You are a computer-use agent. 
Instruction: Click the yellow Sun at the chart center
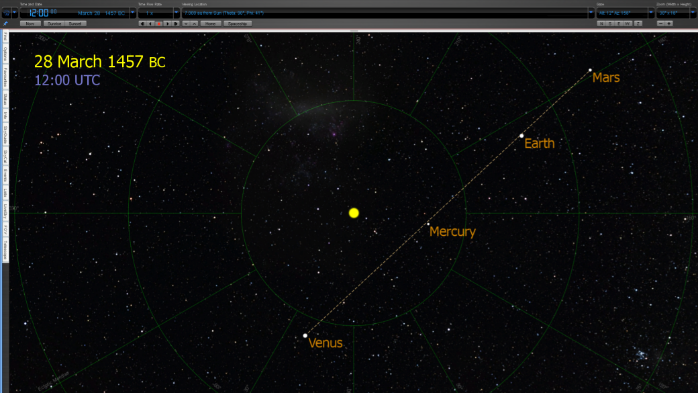(354, 213)
